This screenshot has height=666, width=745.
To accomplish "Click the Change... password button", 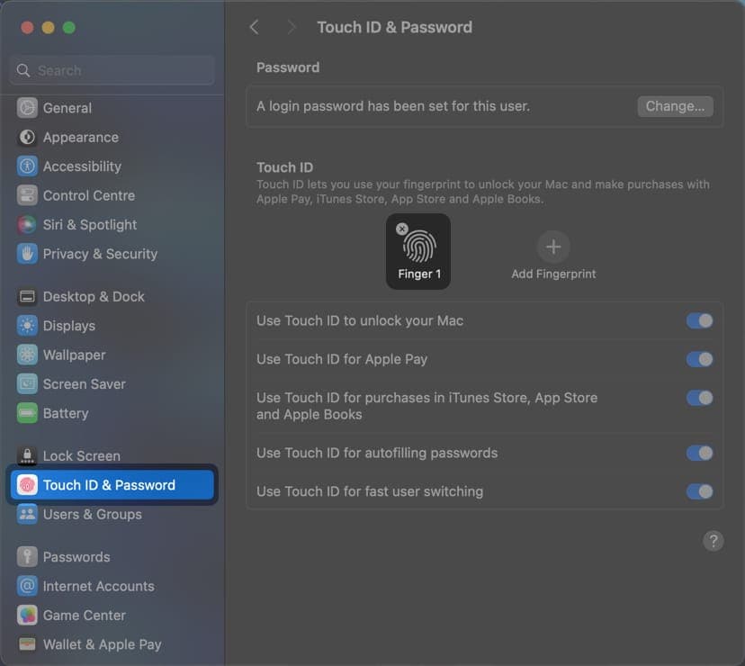I will (675, 106).
